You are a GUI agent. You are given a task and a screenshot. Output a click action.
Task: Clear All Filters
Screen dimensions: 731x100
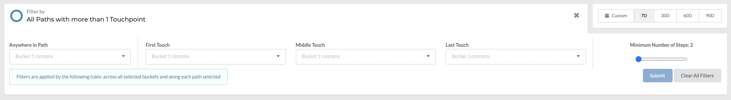point(697,76)
